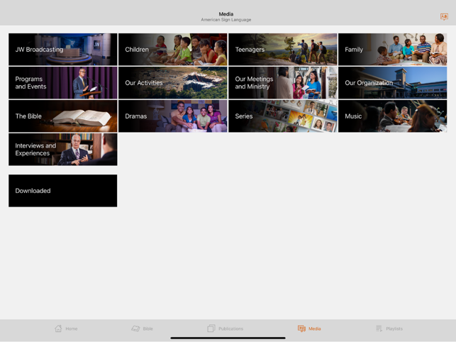Open the Family media category
The width and height of the screenshot is (456, 342).
(x=393, y=49)
